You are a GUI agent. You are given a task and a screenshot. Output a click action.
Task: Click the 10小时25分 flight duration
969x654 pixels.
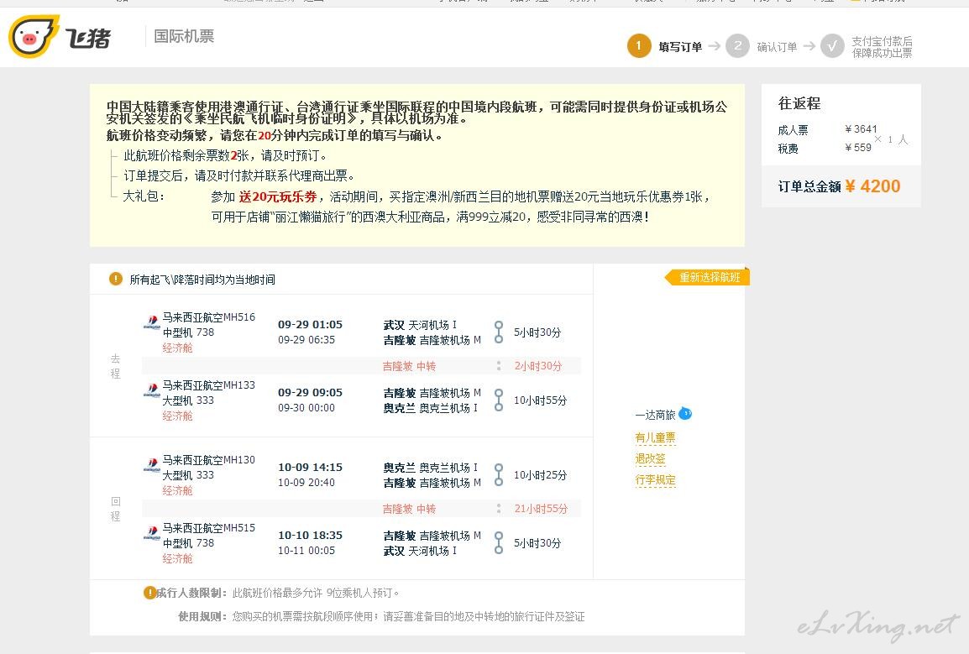[x=540, y=475]
